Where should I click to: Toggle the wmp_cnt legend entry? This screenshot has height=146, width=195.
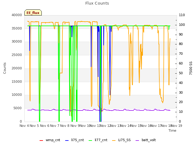tap(50, 140)
